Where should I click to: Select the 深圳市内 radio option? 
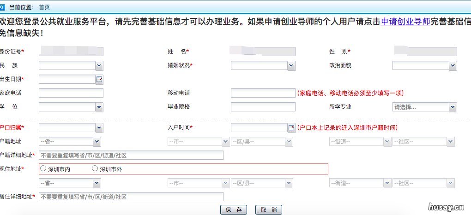click(x=43, y=169)
